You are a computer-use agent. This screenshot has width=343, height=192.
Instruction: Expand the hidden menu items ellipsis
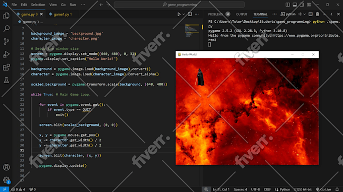pyautogui.click(x=83, y=5)
